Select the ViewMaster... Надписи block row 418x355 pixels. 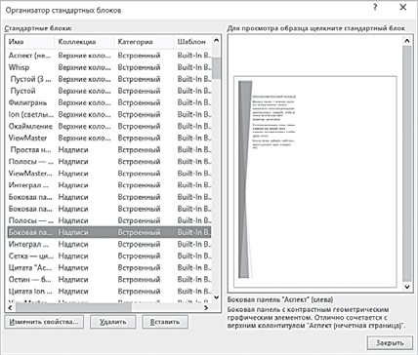109,174
